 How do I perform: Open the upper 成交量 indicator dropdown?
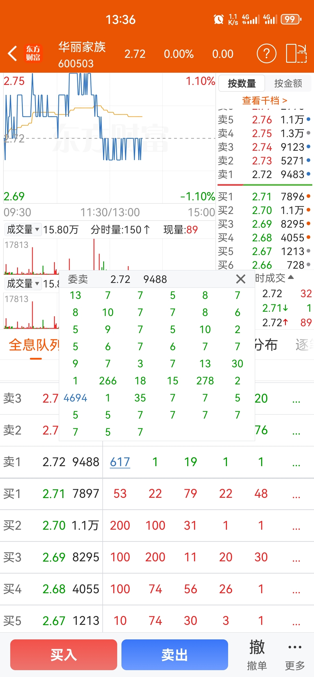(x=23, y=229)
